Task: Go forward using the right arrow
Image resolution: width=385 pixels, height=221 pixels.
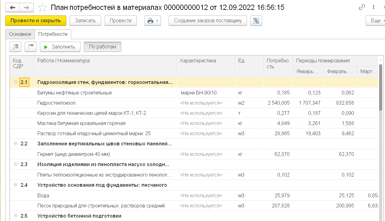Action: [27, 7]
